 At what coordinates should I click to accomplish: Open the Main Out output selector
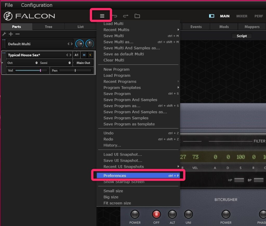[x=83, y=63]
